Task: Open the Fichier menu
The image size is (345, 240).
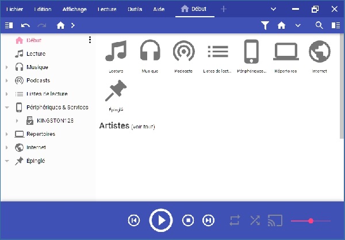Action: (x=14, y=9)
